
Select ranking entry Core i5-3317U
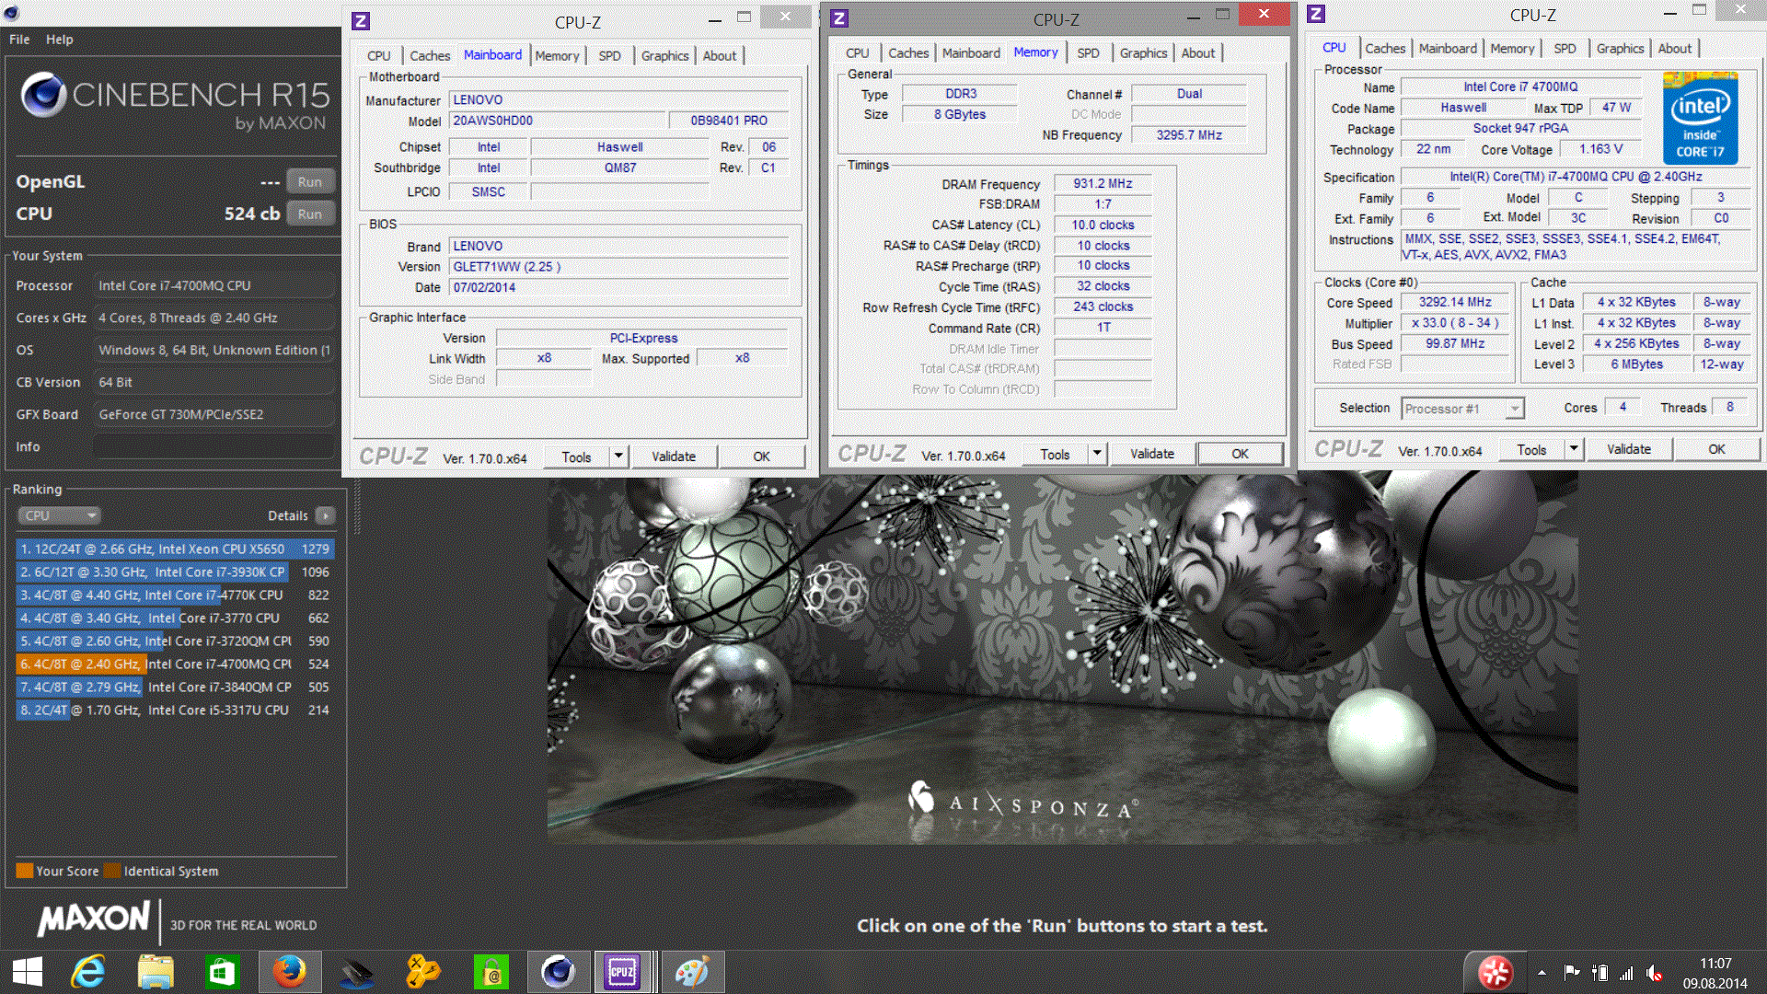pyautogui.click(x=174, y=710)
